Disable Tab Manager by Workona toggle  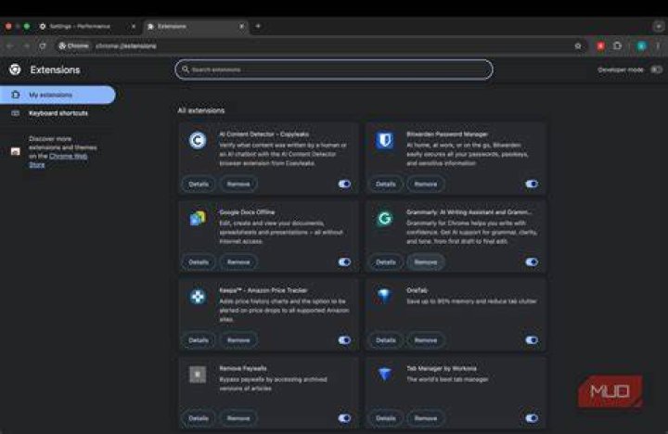tap(532, 418)
